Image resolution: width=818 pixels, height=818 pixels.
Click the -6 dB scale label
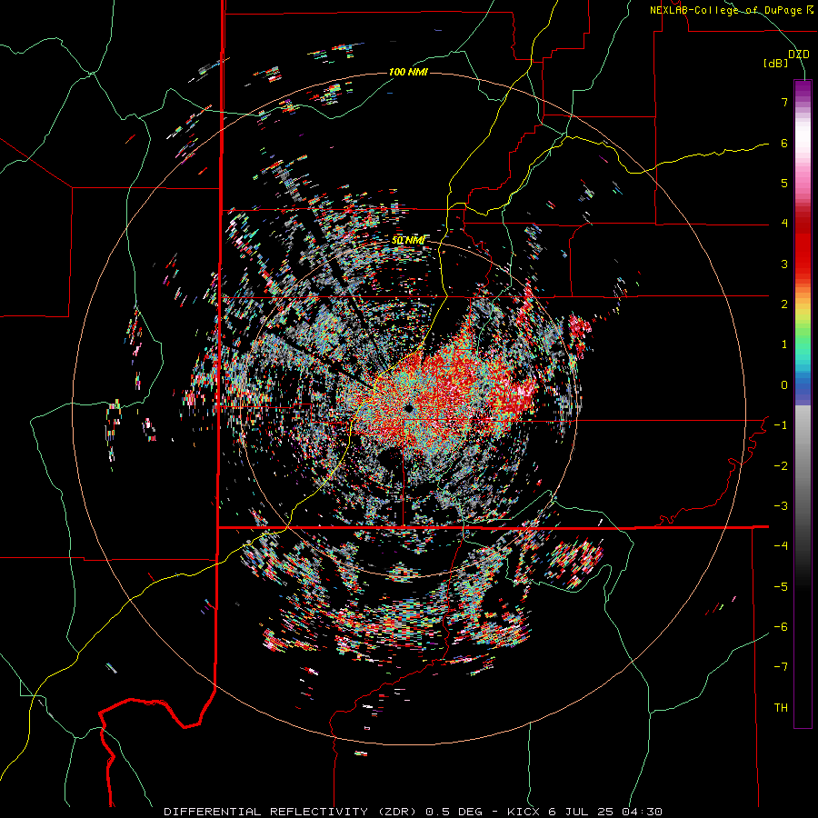[x=781, y=627]
